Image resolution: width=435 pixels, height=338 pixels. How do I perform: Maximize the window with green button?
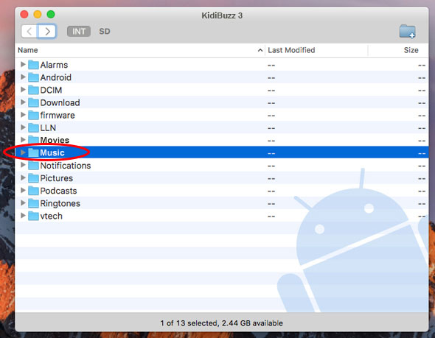point(51,14)
